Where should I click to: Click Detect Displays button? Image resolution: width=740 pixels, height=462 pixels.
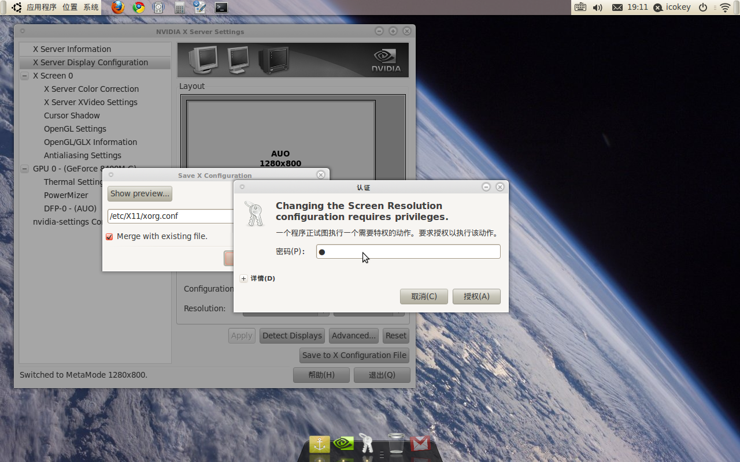tap(292, 336)
